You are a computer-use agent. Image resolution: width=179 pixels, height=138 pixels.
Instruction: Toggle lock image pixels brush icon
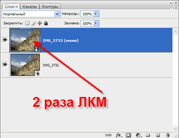[x=34, y=23]
